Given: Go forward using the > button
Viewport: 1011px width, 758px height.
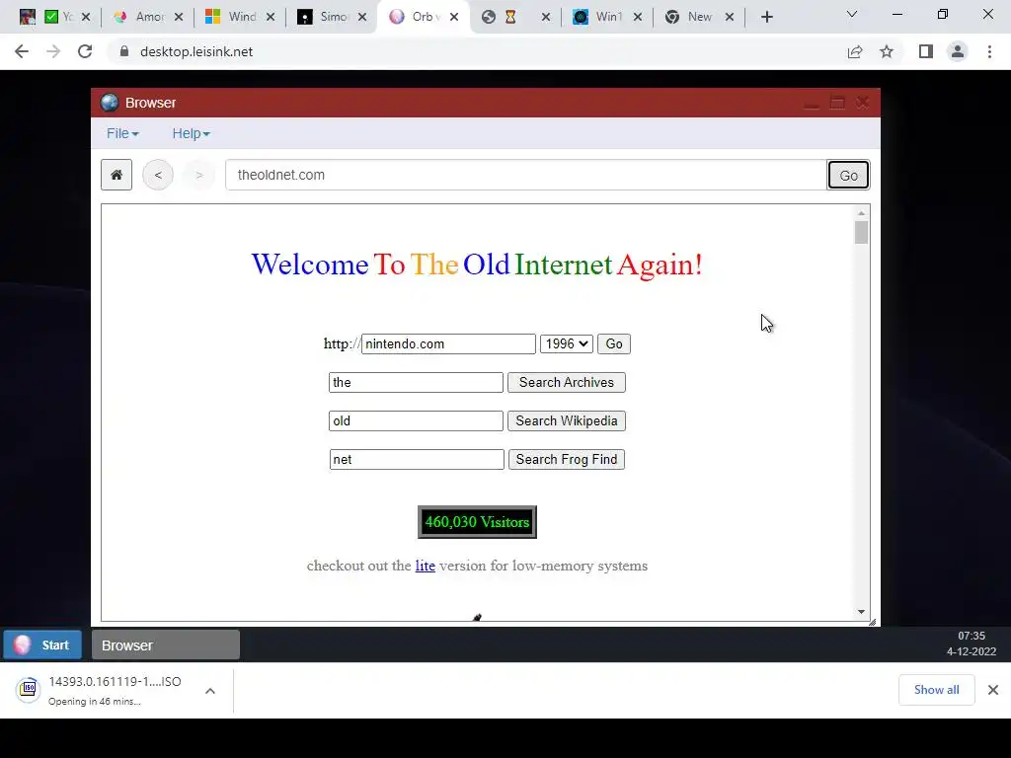Looking at the screenshot, I should [199, 175].
